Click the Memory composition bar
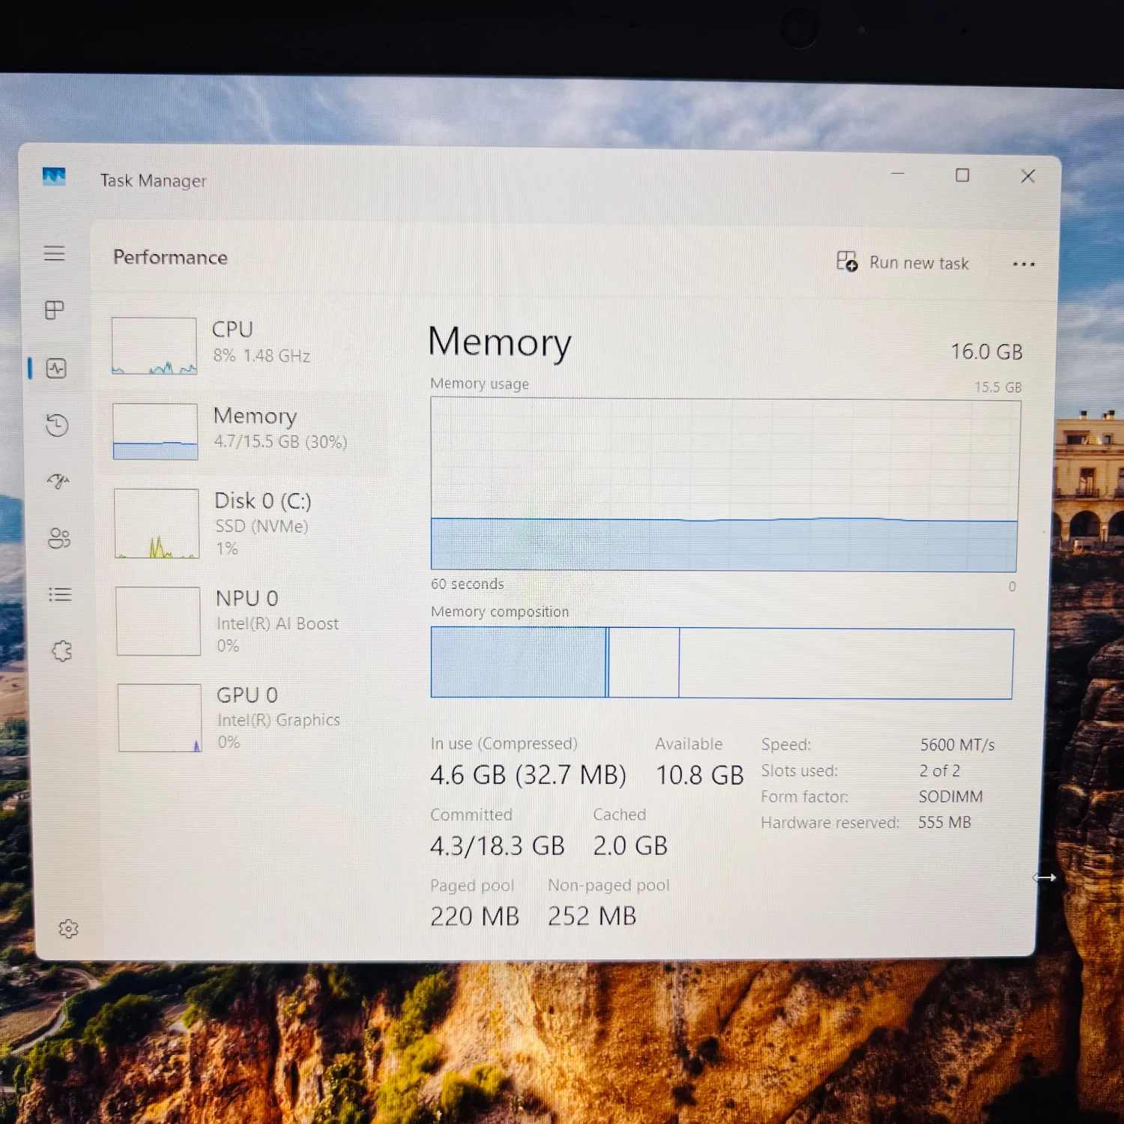1124x1124 pixels. pos(722,663)
